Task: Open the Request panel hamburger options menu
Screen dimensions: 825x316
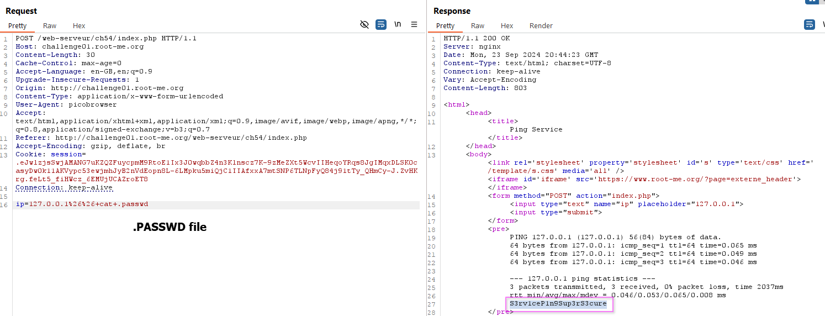Action: pyautogui.click(x=414, y=25)
